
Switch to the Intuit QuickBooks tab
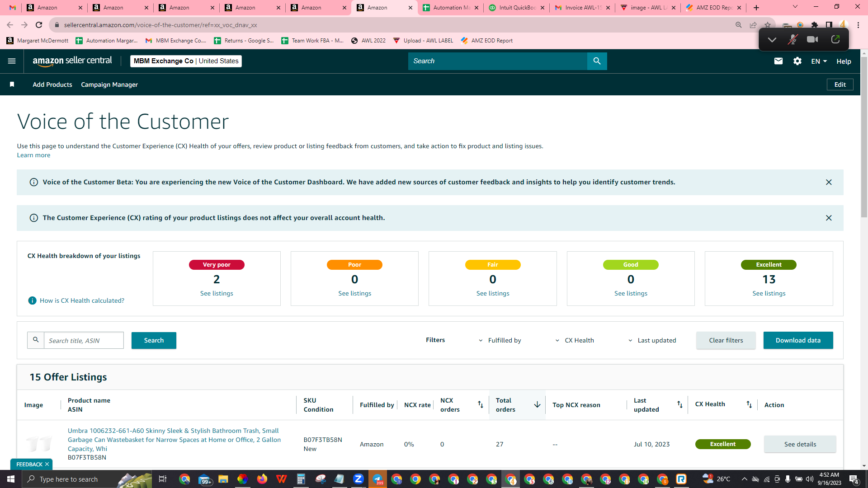click(x=517, y=8)
